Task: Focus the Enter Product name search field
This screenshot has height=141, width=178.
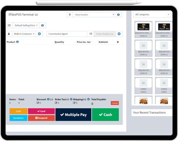Action: [x=105, y=34]
